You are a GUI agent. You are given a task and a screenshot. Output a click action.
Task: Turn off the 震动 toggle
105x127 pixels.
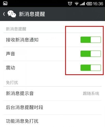click(91, 68)
